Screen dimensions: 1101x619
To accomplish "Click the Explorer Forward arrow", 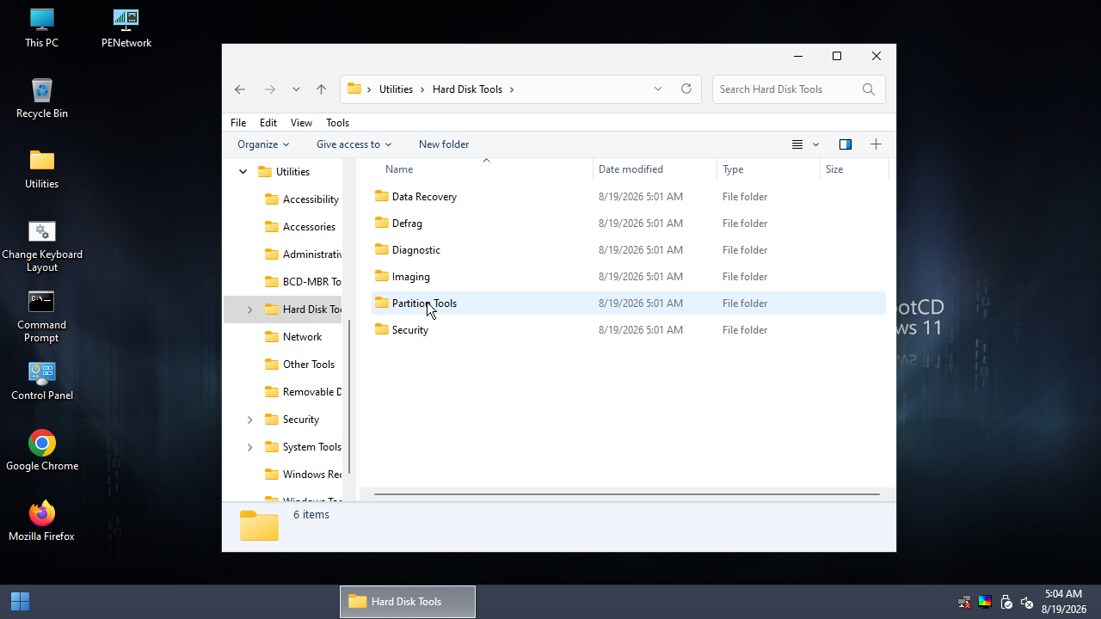I will pyautogui.click(x=270, y=89).
